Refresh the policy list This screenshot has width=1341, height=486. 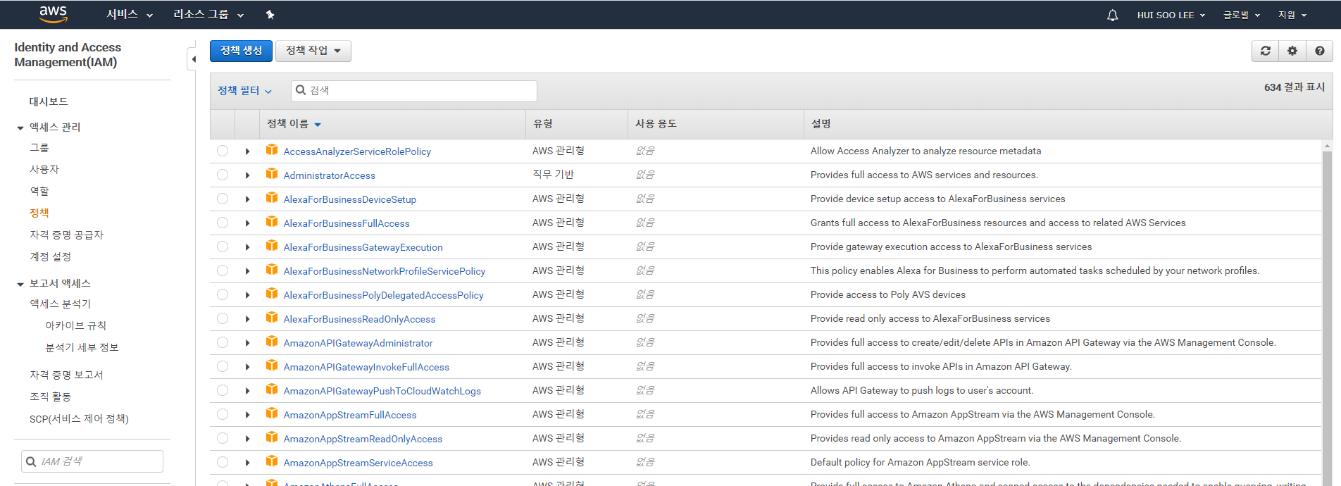pos(1265,51)
